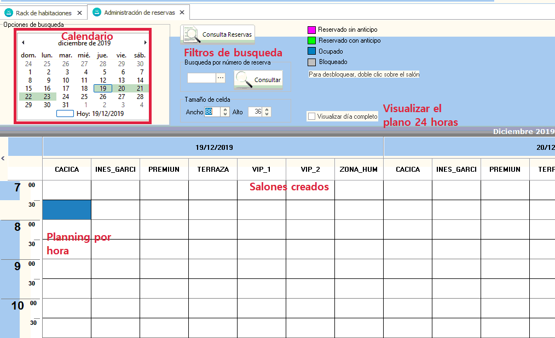The height and width of the screenshot is (338, 555).
Task: Click the Alto cell height spinner arrows
Action: 267,112
